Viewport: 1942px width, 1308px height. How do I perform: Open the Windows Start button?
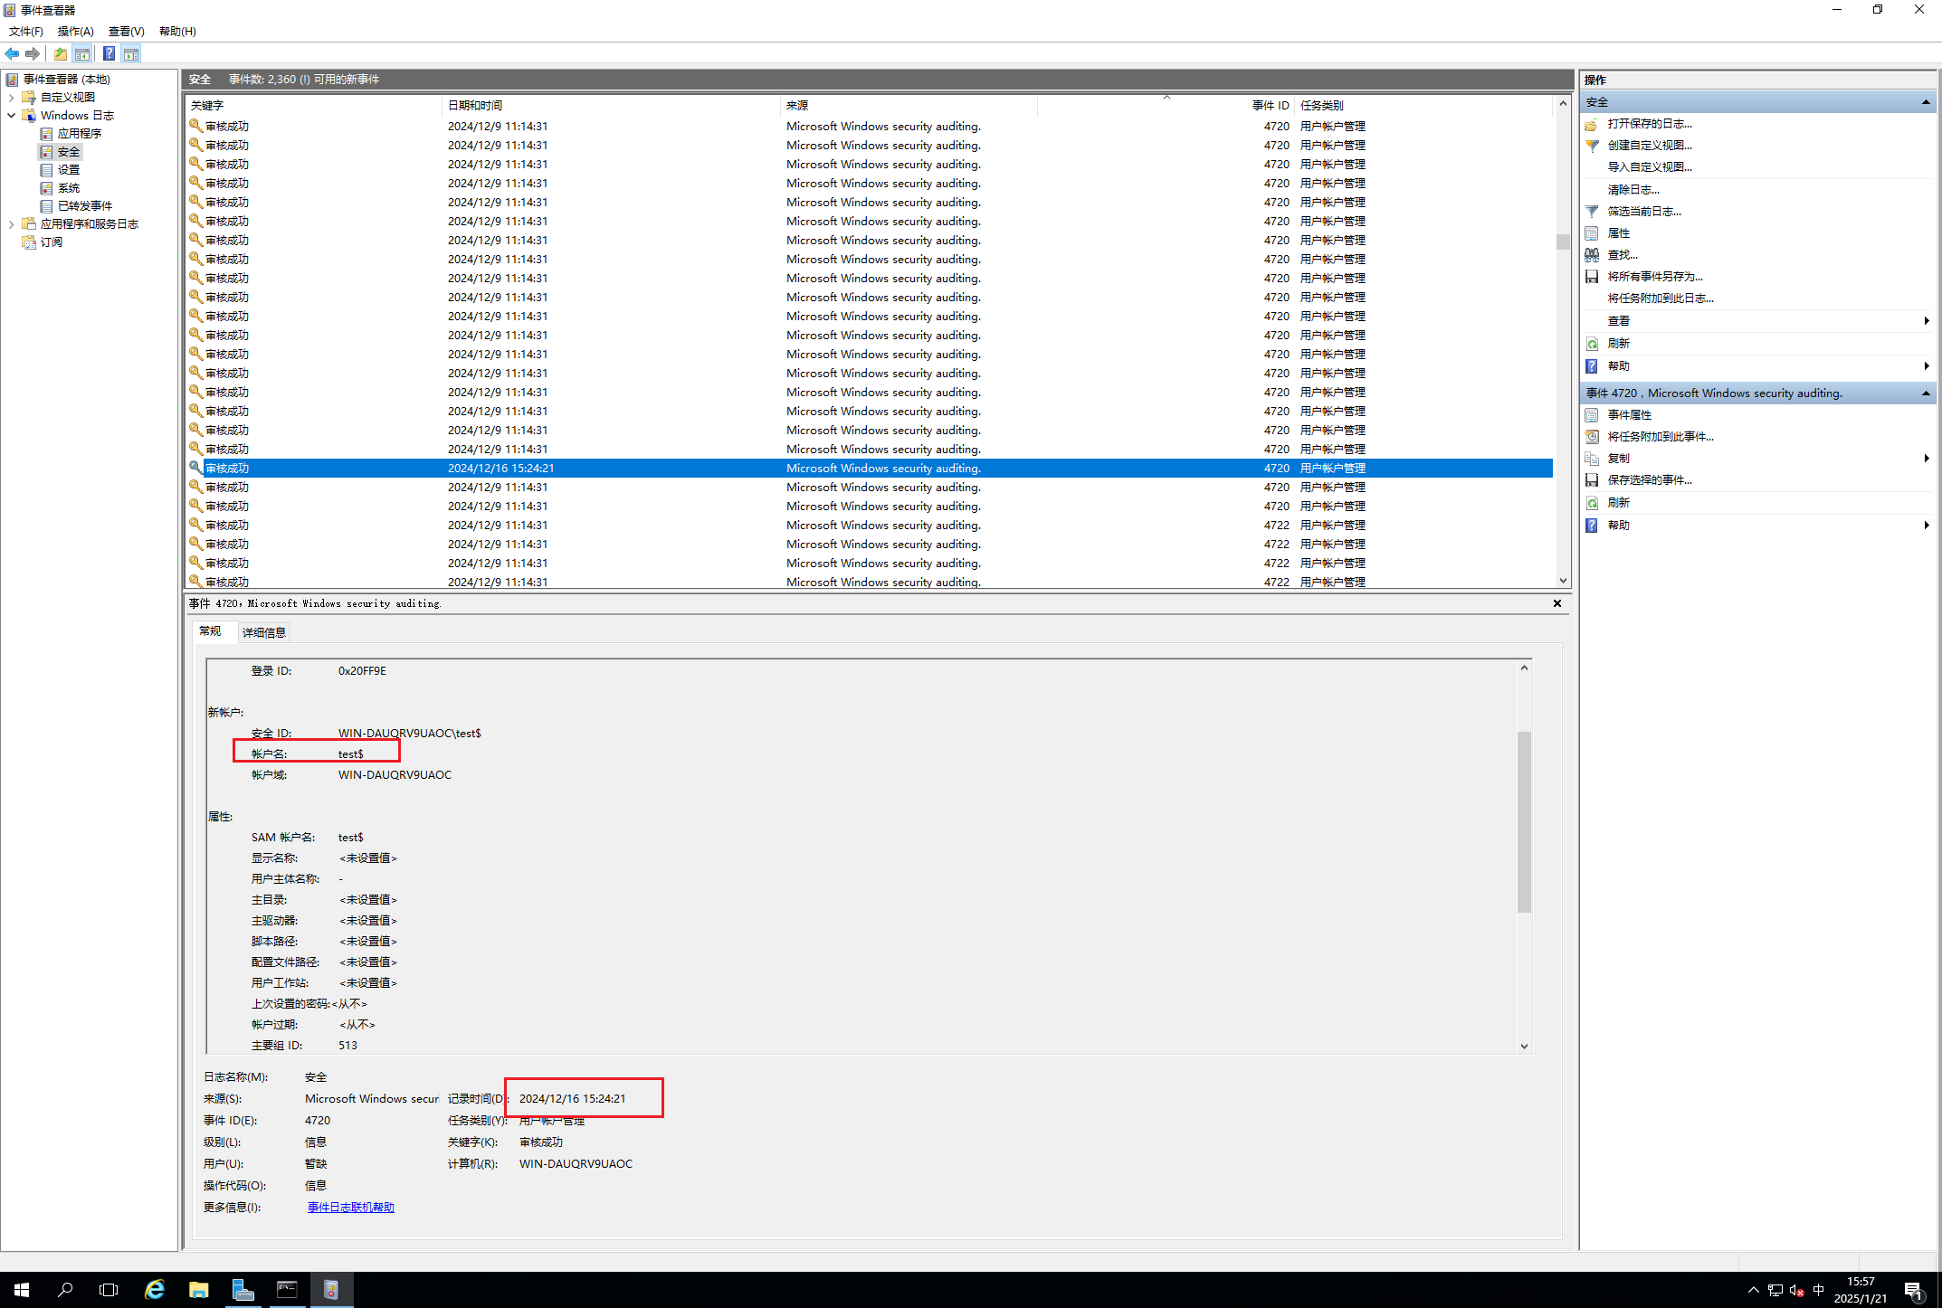22,1290
